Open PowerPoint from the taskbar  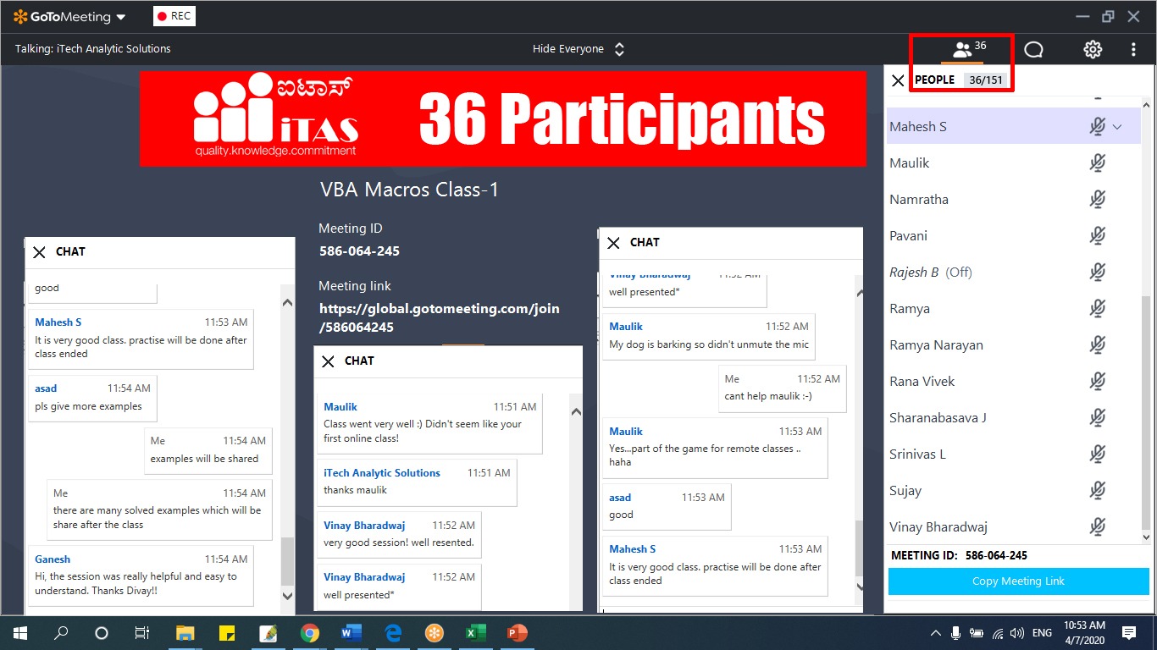(x=516, y=633)
